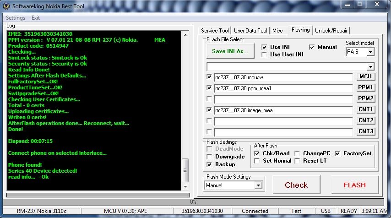Toggle the Manual checkbox

pos(312,47)
